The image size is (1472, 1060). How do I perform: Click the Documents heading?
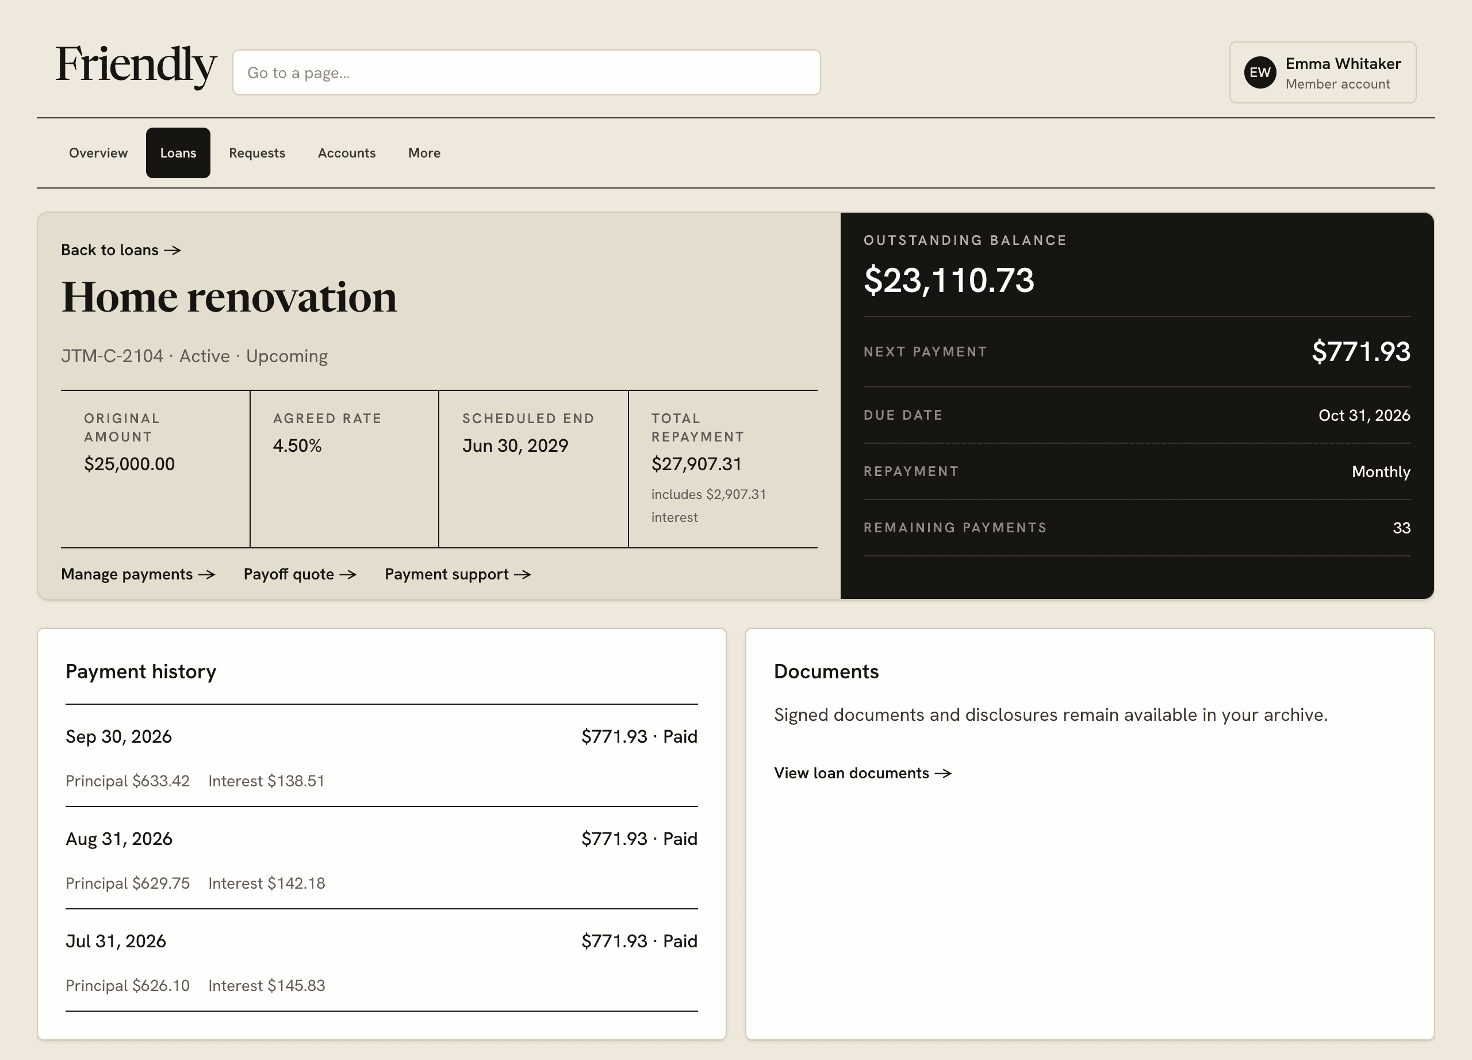click(x=826, y=672)
